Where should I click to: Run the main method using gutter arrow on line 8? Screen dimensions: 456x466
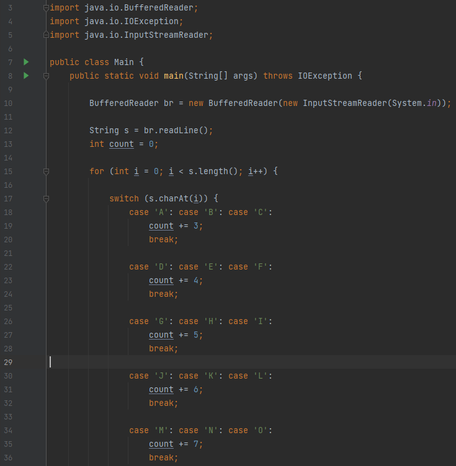pyautogui.click(x=26, y=76)
